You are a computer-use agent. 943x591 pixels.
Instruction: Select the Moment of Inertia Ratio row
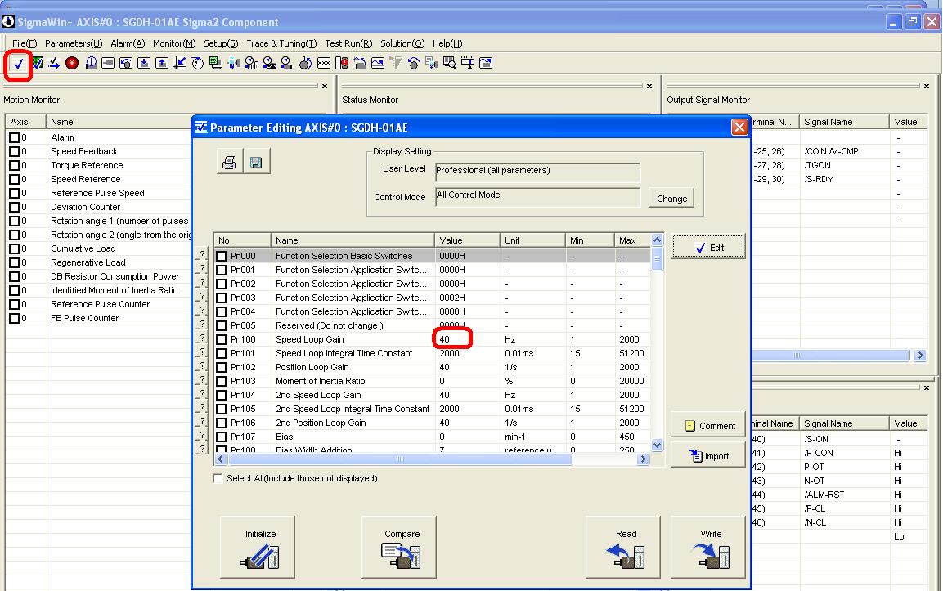coord(433,381)
